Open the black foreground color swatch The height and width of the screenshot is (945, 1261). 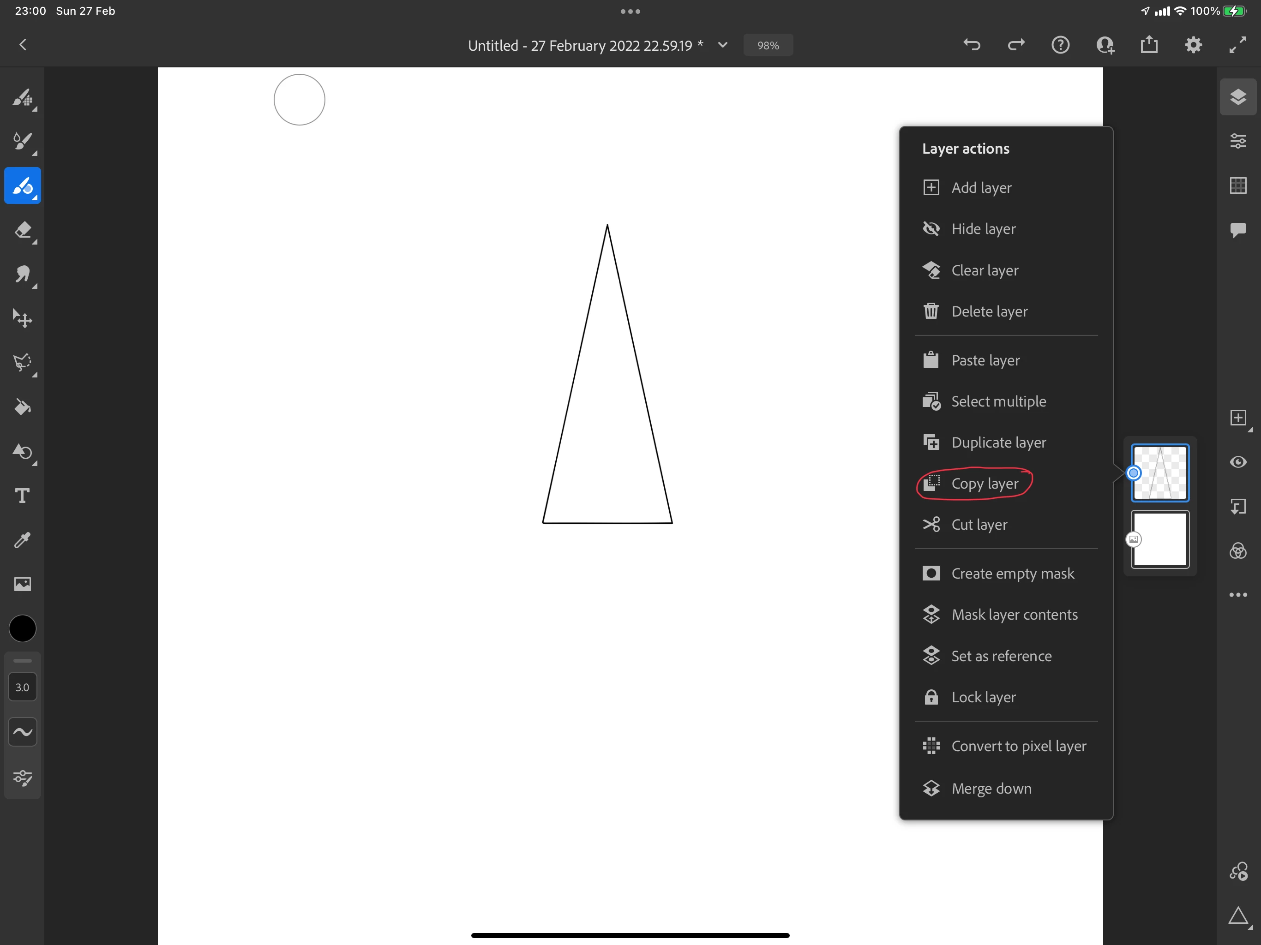tap(23, 628)
